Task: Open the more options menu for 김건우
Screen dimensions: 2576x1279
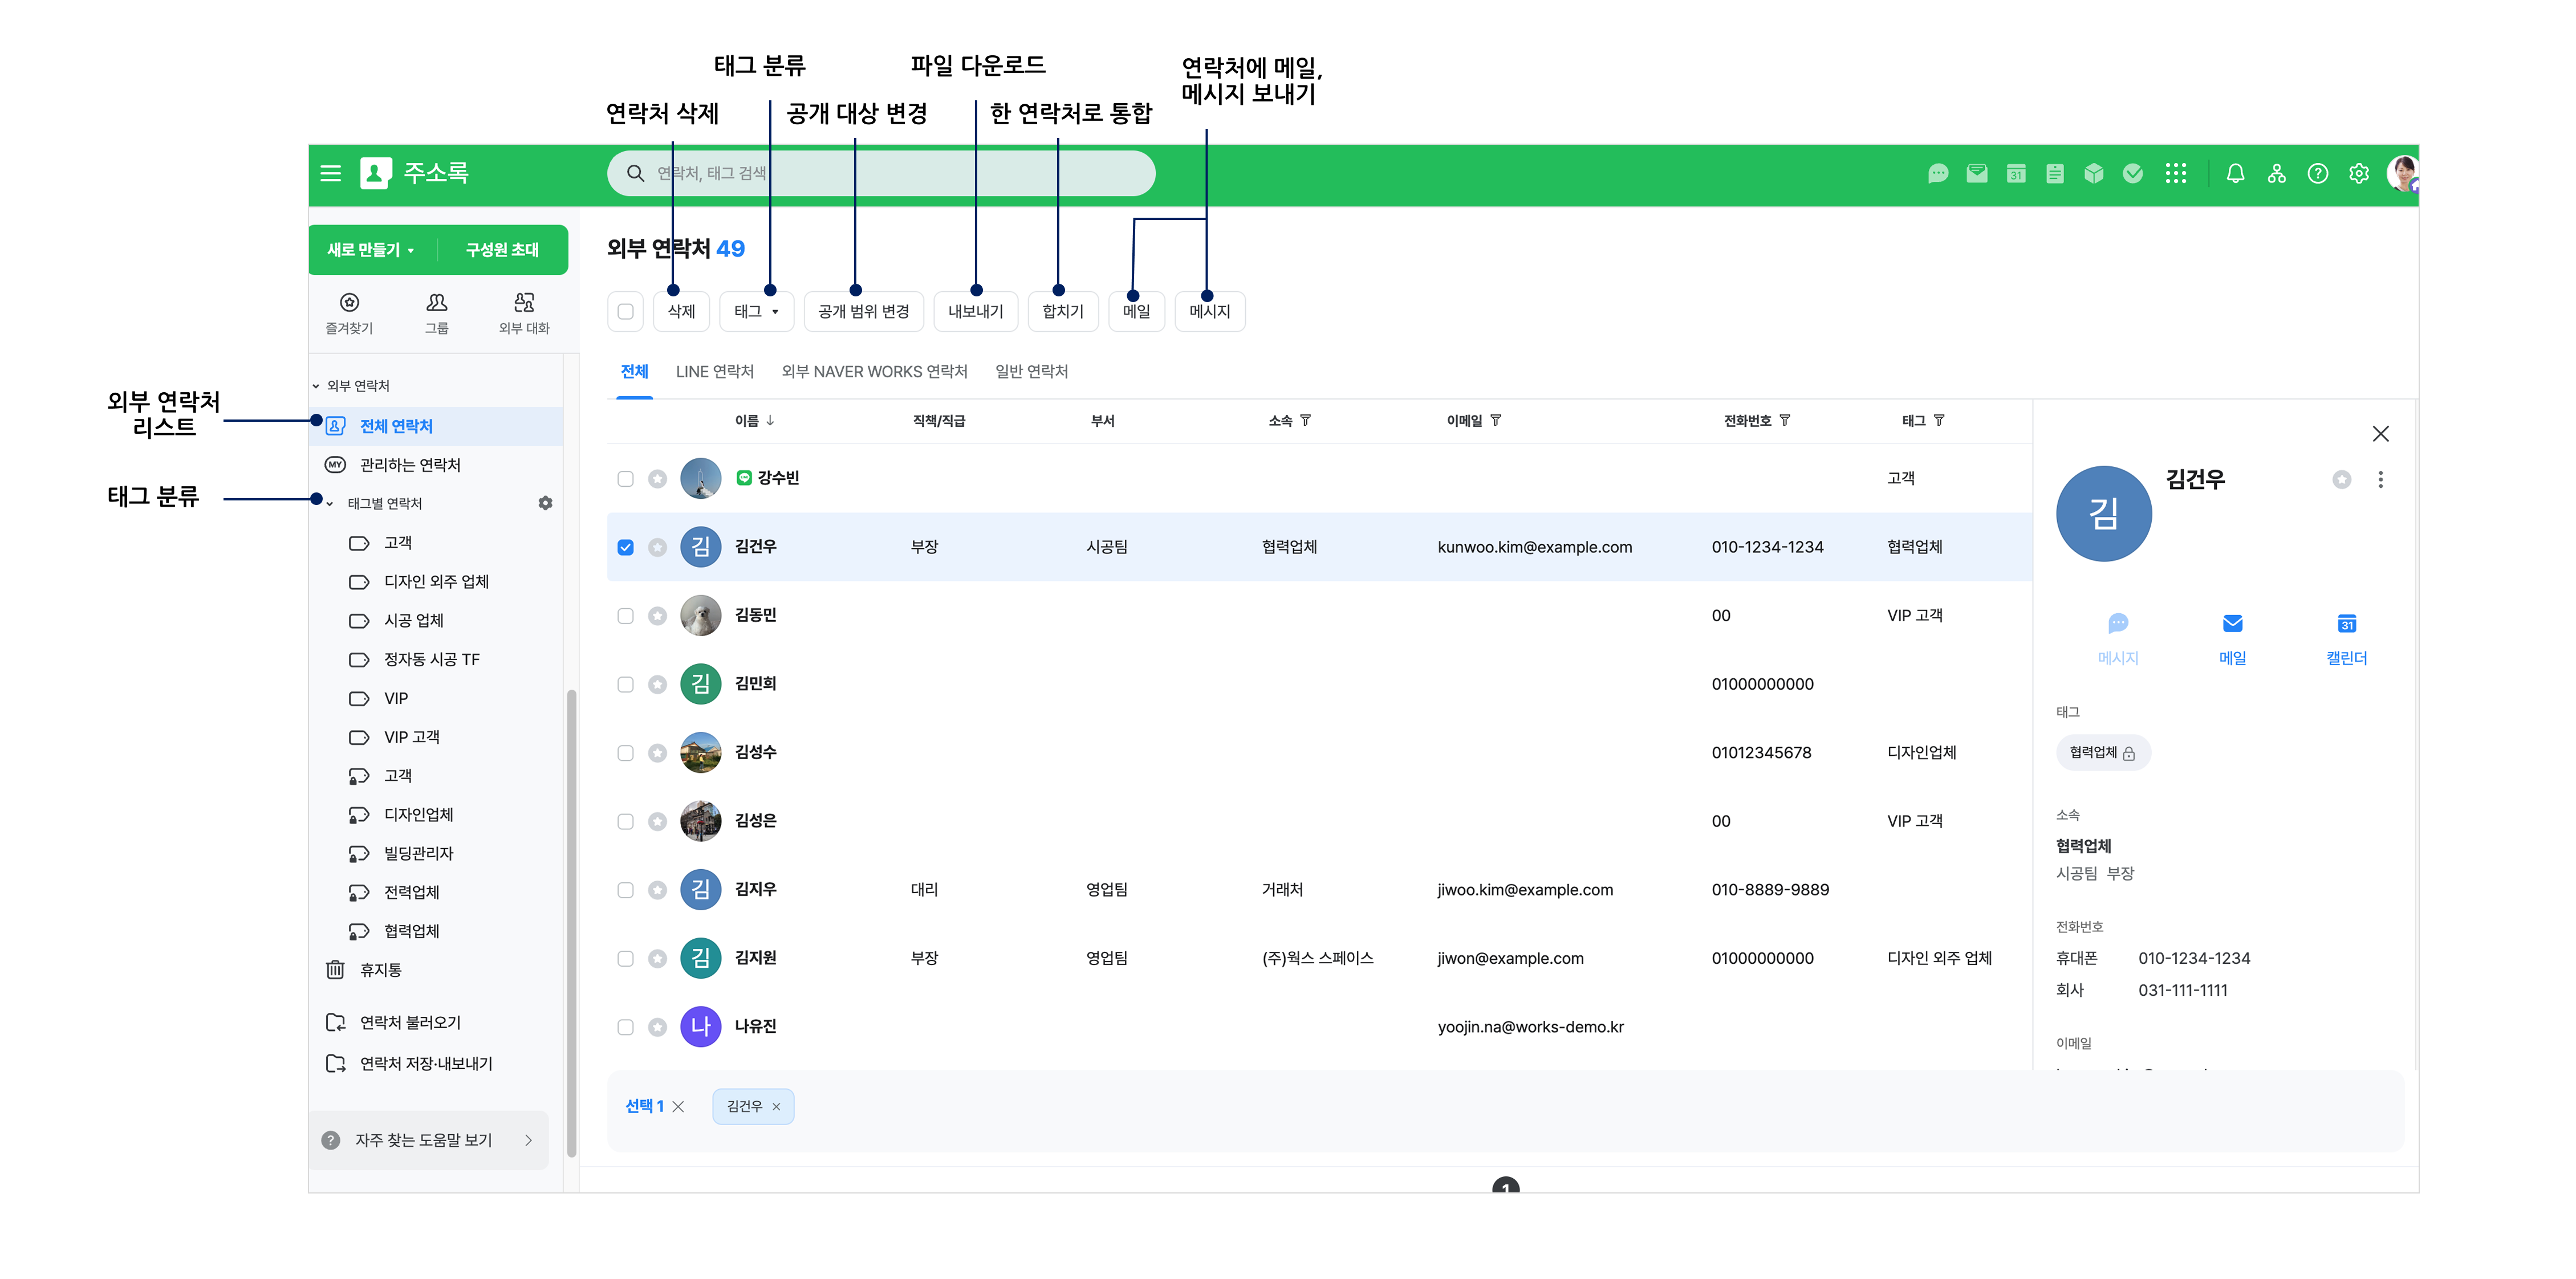Action: 2380,480
